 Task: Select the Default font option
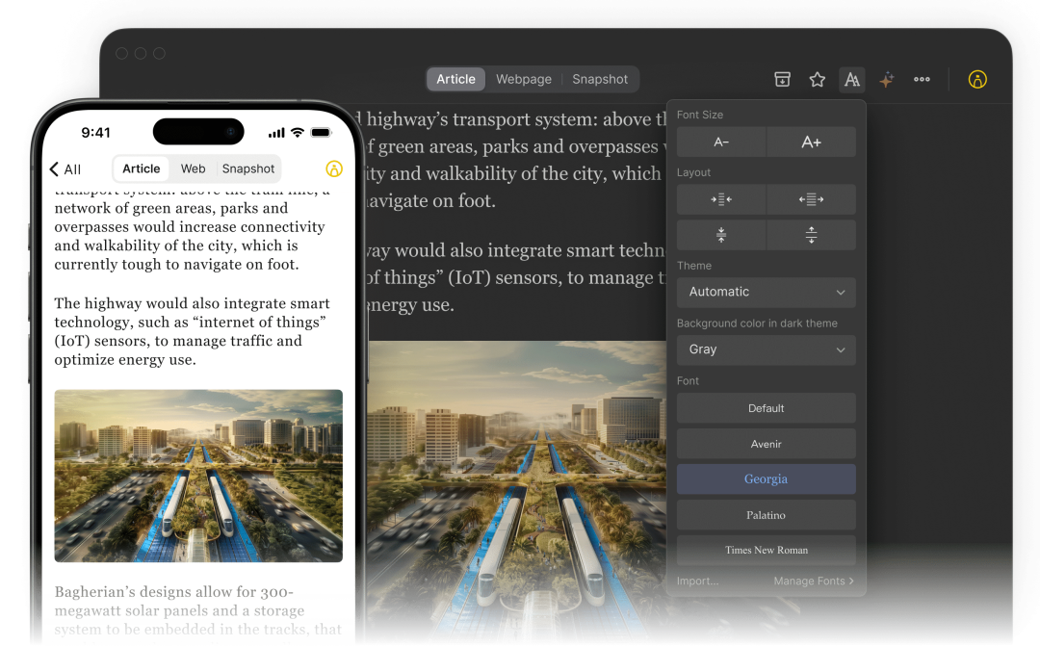(x=767, y=408)
